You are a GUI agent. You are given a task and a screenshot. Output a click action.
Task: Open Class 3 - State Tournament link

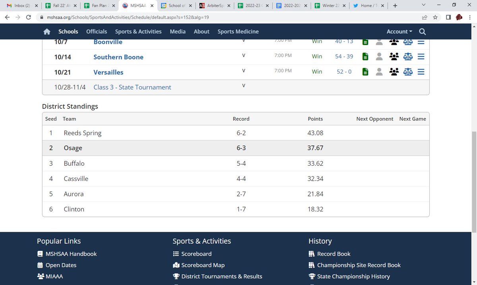pyautogui.click(x=132, y=87)
